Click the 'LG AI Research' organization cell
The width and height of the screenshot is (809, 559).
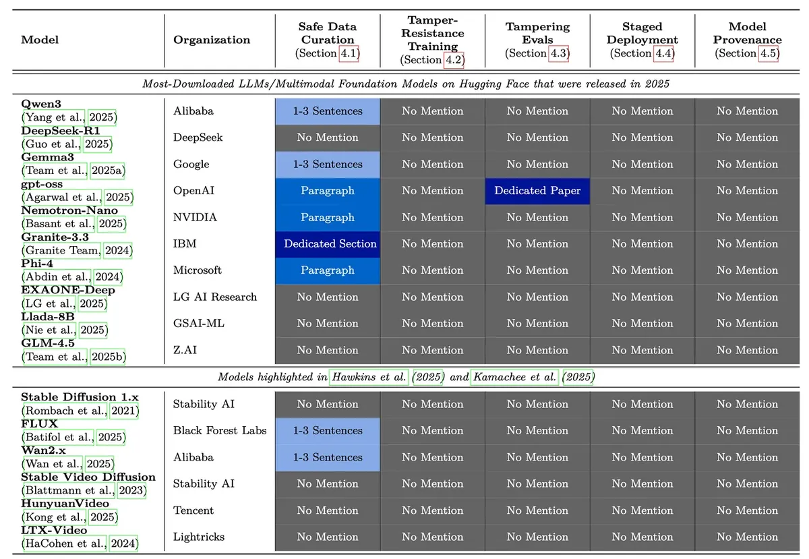point(215,297)
